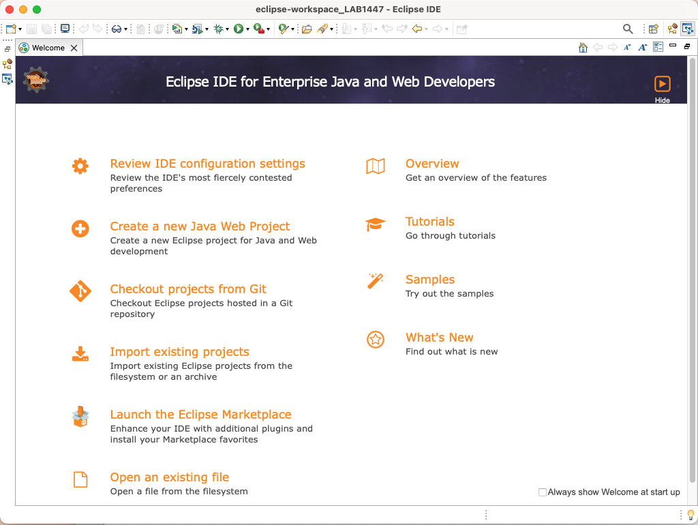Viewport: 698px width, 525px height.
Task: Minimize the Welcome view panel
Action: click(x=673, y=46)
